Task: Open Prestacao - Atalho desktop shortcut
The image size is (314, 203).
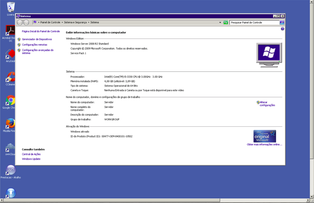Action: 11,170
